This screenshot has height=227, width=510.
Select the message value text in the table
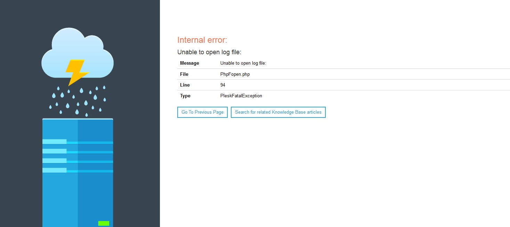pos(243,63)
